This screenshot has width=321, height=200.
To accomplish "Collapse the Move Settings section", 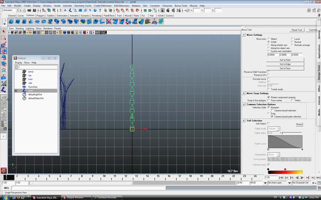I will (x=244, y=35).
